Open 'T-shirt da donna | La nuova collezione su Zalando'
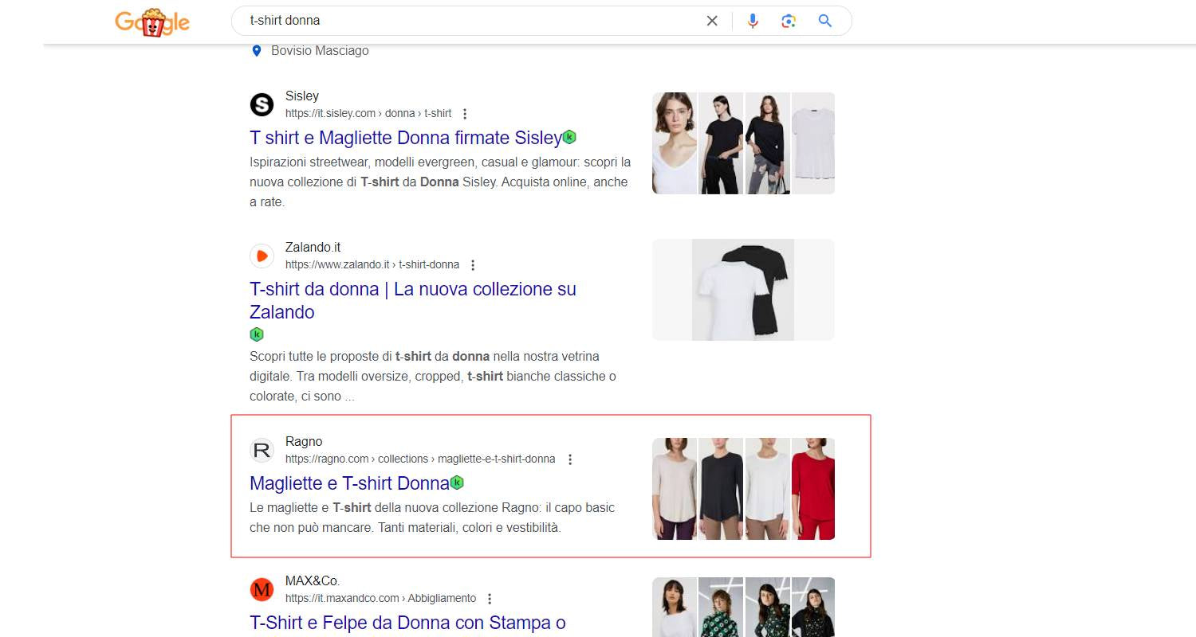This screenshot has width=1196, height=637. 413,300
